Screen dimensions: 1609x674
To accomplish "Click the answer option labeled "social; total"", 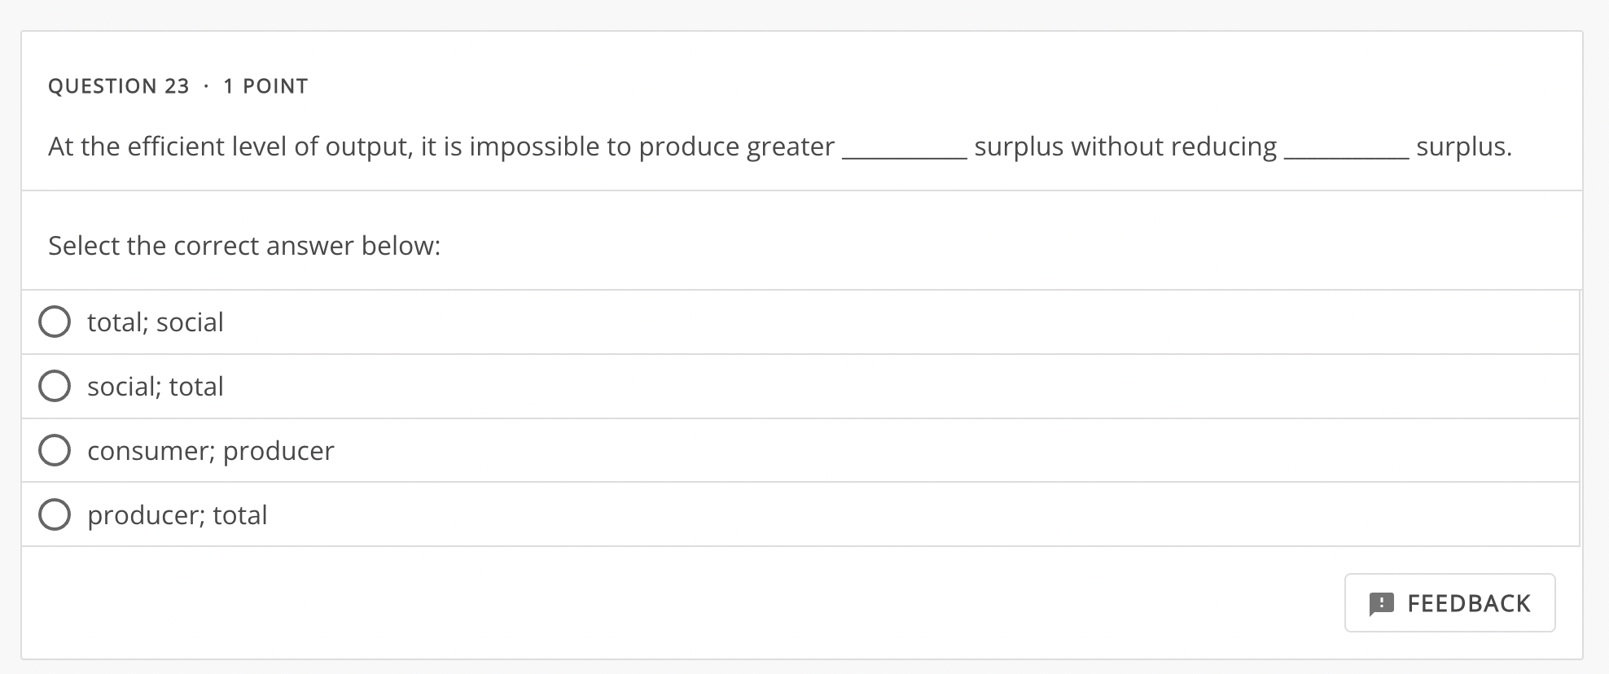I will tap(155, 386).
